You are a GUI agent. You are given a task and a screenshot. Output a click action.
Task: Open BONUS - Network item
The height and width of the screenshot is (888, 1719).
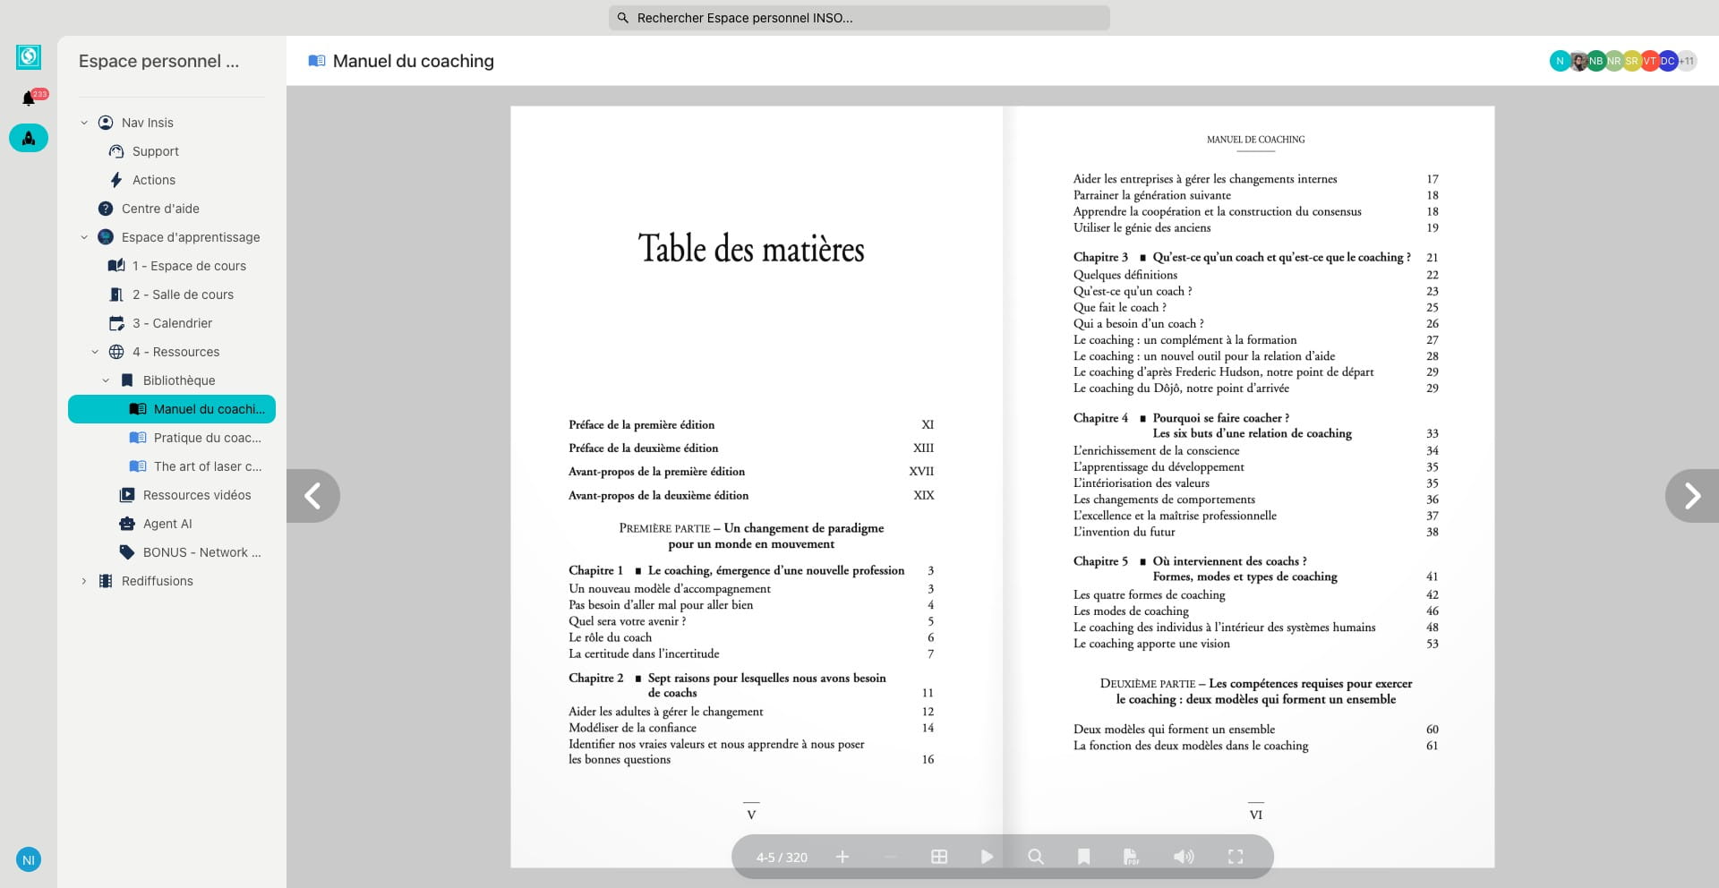pos(202,552)
